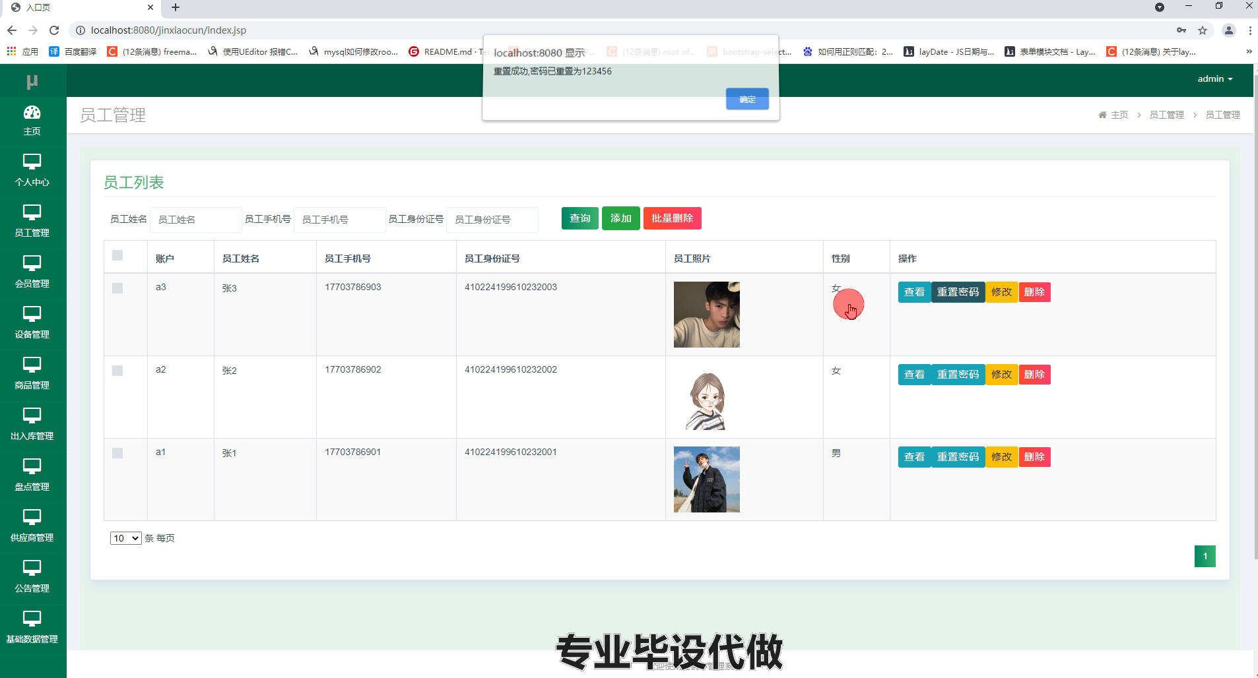
Task: Open 基础数据管理 monitor icon in sidebar
Action: pos(32,619)
